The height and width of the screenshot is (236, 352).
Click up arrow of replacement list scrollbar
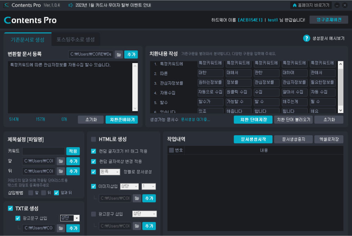(x=340, y=64)
